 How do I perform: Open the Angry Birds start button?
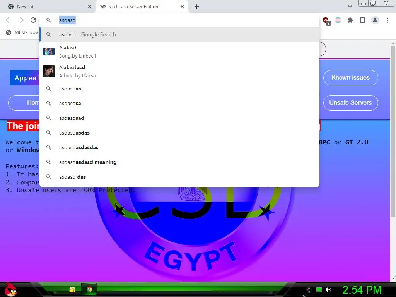[x=10, y=289]
